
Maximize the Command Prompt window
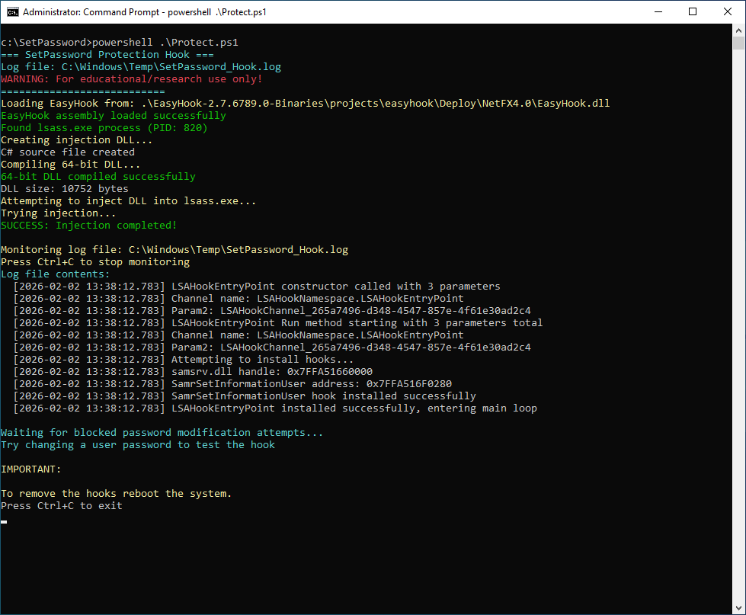pos(693,12)
